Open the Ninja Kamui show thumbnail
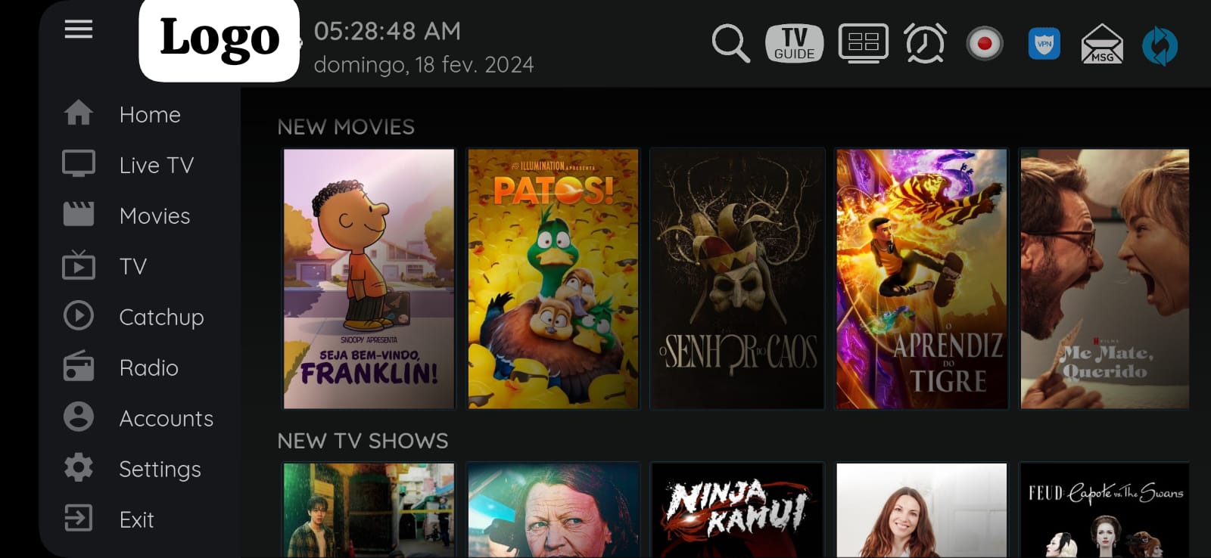This screenshot has width=1211, height=558. pos(737,510)
